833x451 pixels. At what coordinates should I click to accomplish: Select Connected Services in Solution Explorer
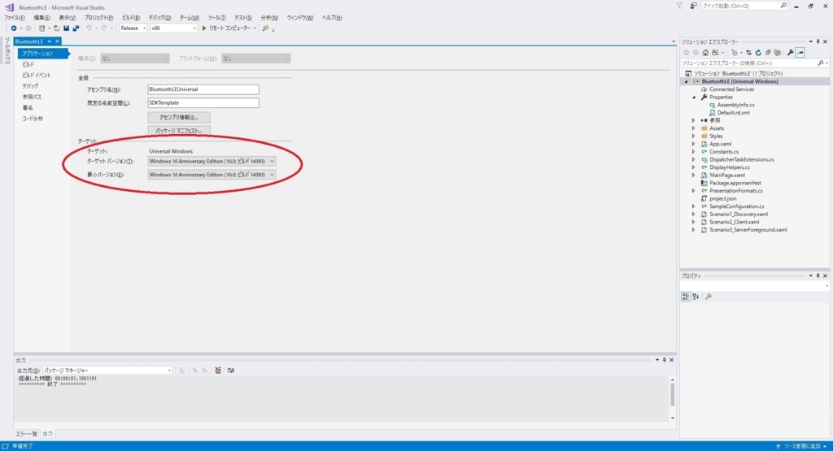[x=731, y=89]
